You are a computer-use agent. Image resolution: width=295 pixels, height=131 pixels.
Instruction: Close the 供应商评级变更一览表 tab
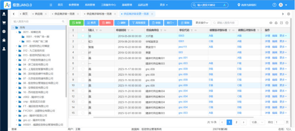click(x=152, y=14)
